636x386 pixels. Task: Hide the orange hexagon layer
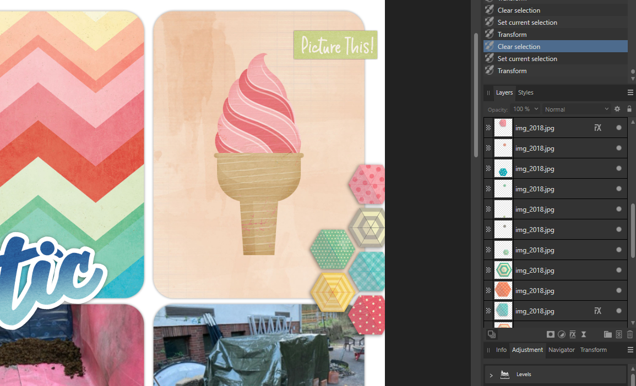pyautogui.click(x=619, y=290)
